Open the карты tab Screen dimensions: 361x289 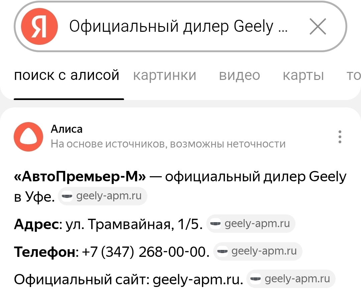click(x=303, y=75)
